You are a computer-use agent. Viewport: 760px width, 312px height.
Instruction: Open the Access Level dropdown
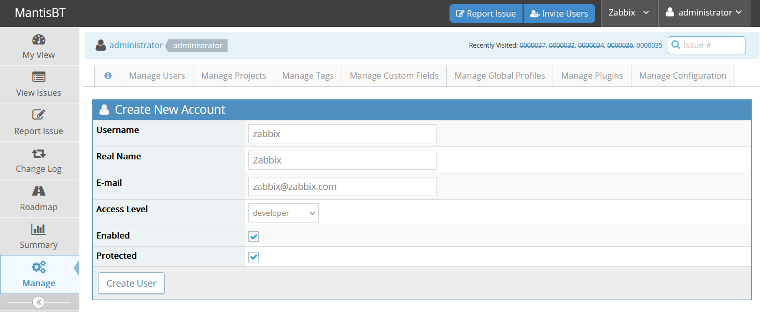283,213
